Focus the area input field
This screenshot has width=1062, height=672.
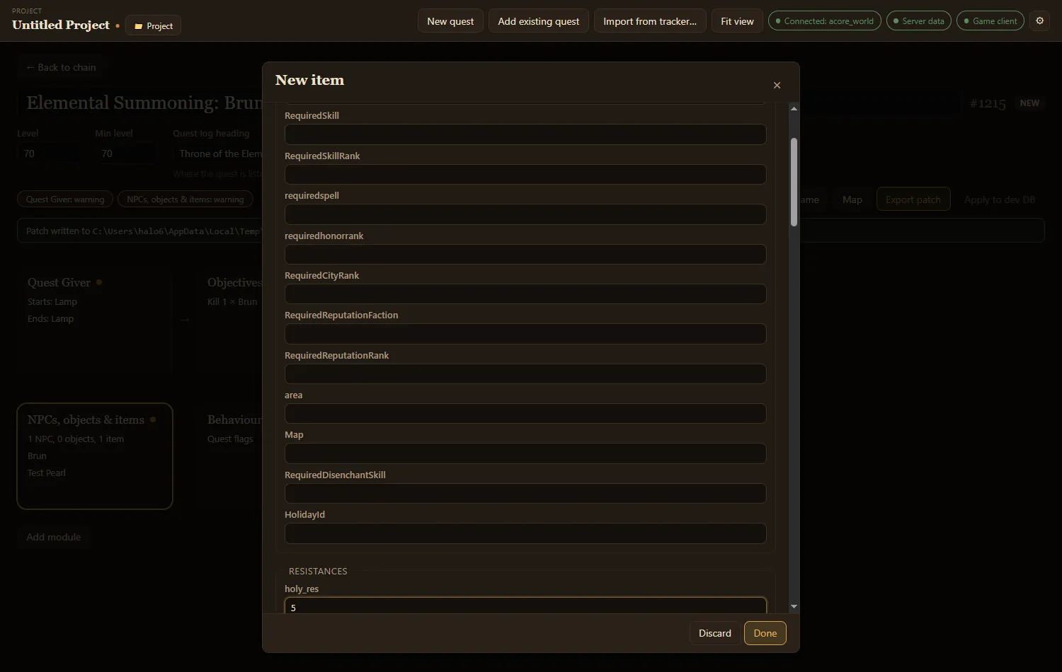click(525, 414)
